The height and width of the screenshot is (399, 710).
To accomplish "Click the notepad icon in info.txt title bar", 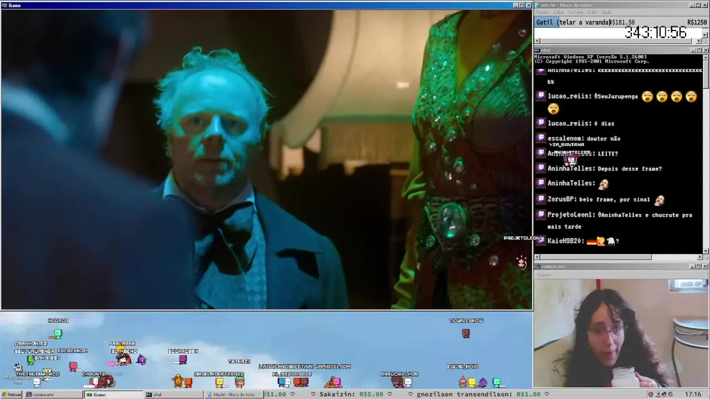I will pos(537,5).
